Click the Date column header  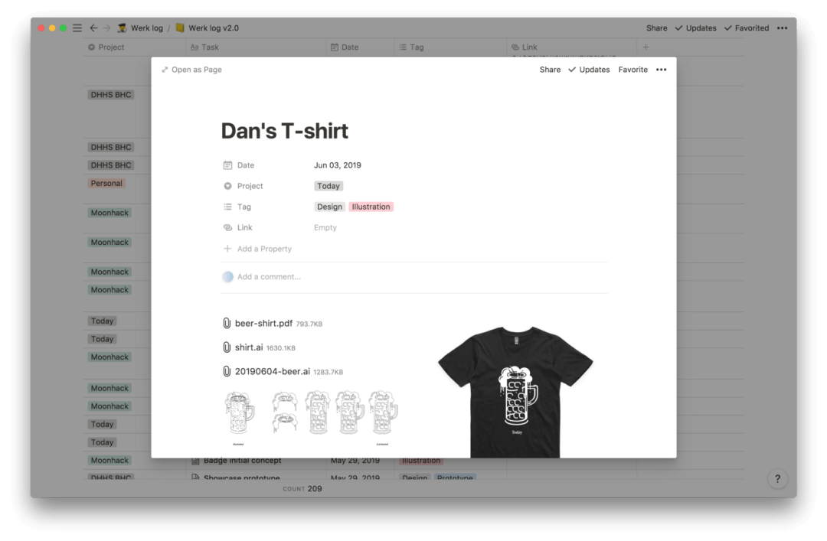[x=345, y=47]
